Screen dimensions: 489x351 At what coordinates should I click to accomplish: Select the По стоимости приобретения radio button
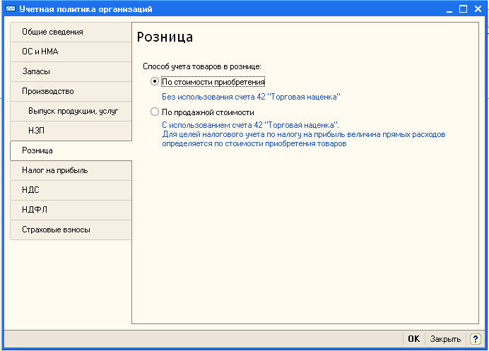click(155, 82)
